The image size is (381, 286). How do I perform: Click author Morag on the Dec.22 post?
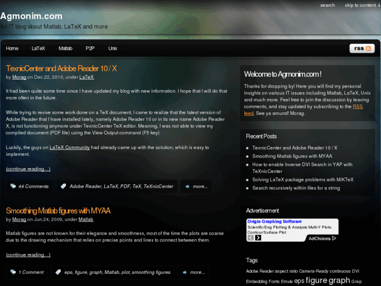[x=19, y=77]
